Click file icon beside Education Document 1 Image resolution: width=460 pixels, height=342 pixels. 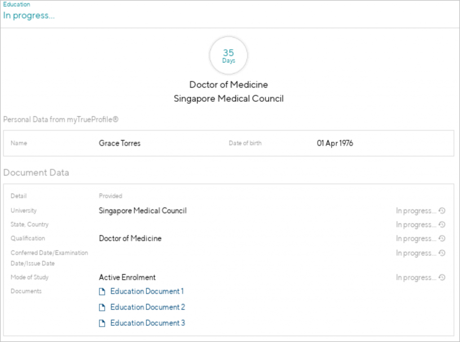point(102,292)
